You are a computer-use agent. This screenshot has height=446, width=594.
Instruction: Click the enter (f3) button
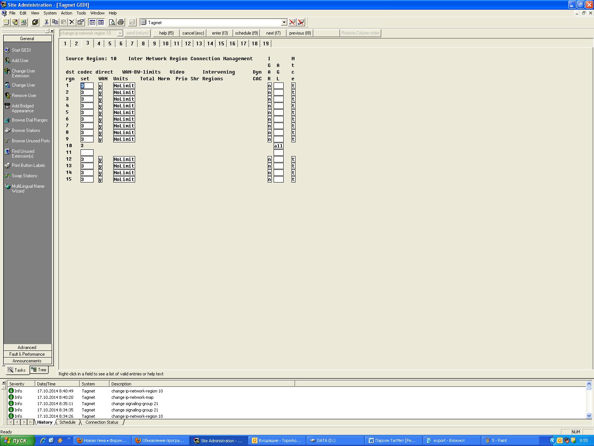220,33
